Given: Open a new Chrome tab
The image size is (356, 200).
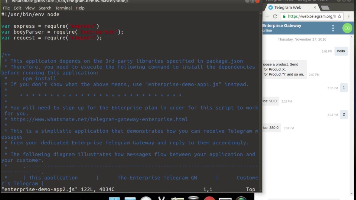Looking at the screenshot, I should [325, 8].
